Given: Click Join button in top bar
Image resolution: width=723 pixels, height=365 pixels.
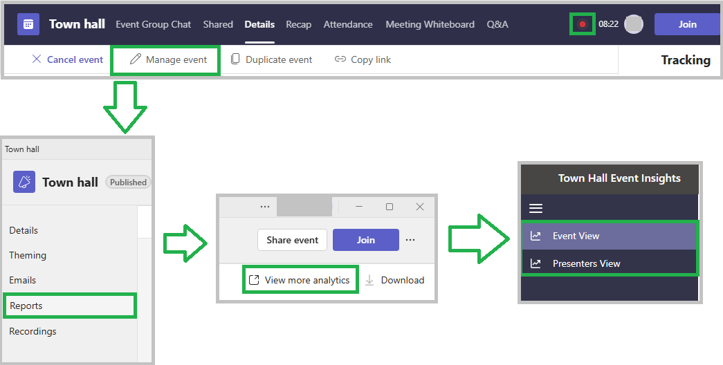Looking at the screenshot, I should pyautogui.click(x=686, y=24).
